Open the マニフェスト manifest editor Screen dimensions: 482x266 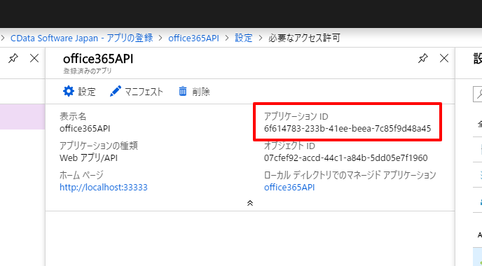click(x=137, y=92)
